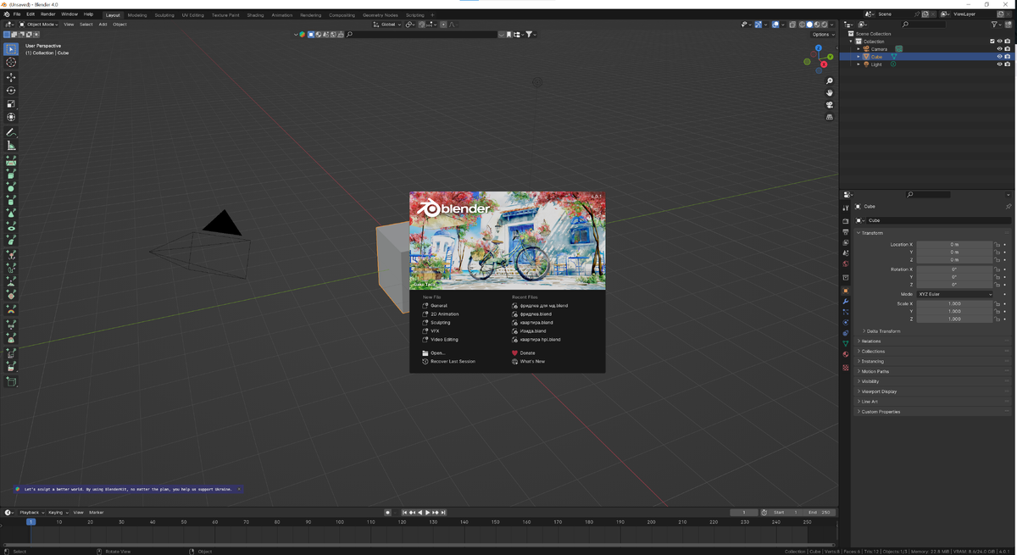Switch to the Shading workspace tab
Screen dimensions: 1017x555
point(255,15)
